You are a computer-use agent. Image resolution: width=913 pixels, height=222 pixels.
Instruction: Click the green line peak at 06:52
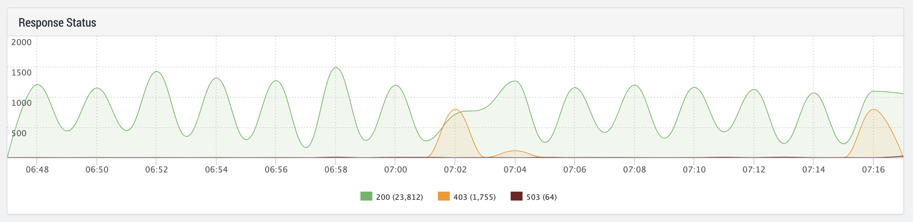157,72
